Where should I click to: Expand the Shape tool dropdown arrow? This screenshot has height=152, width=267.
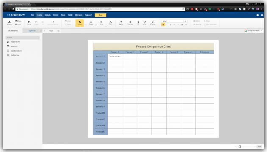pos(96,24)
